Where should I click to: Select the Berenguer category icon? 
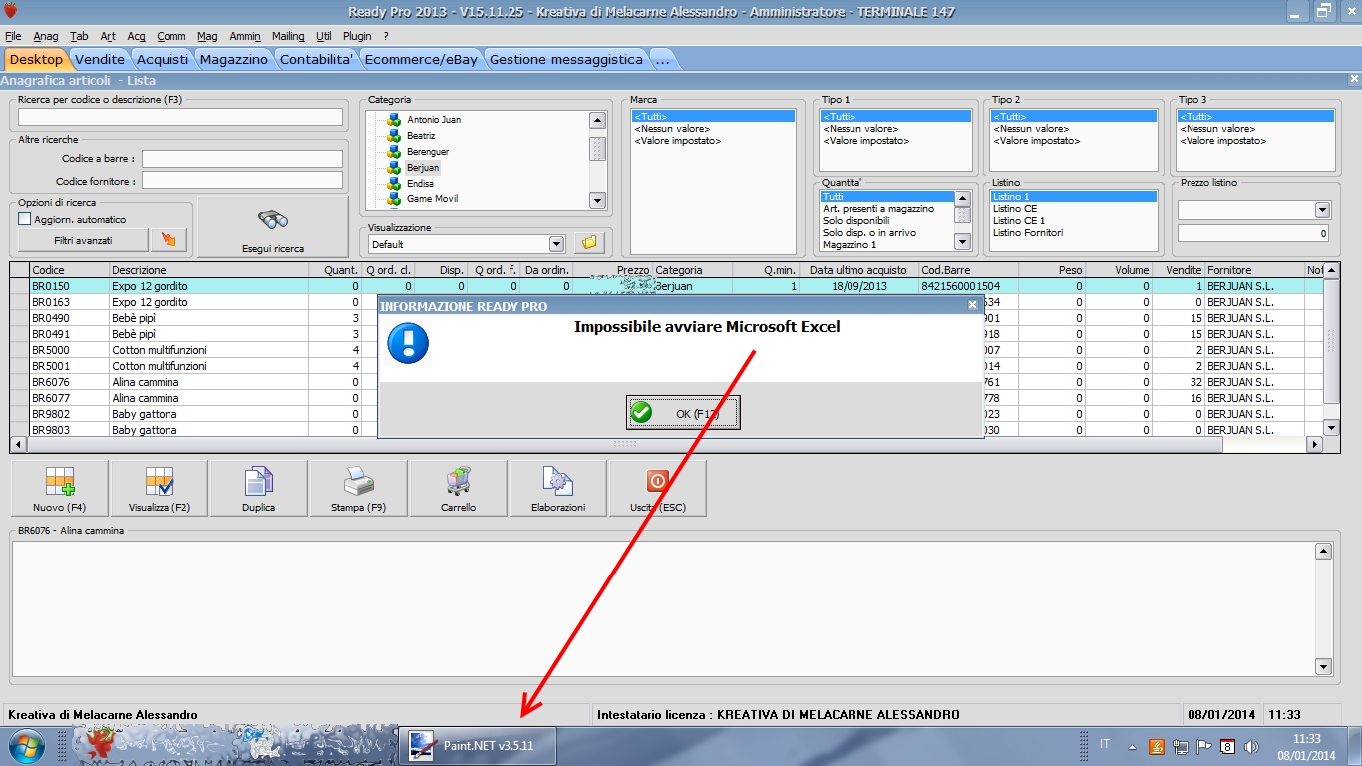(x=394, y=152)
